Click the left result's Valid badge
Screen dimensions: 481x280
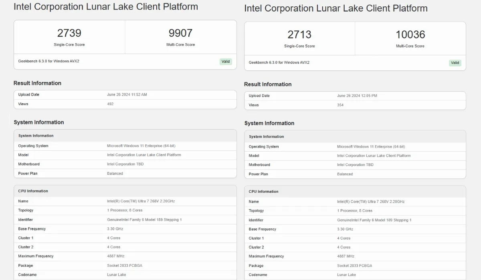tap(226, 62)
